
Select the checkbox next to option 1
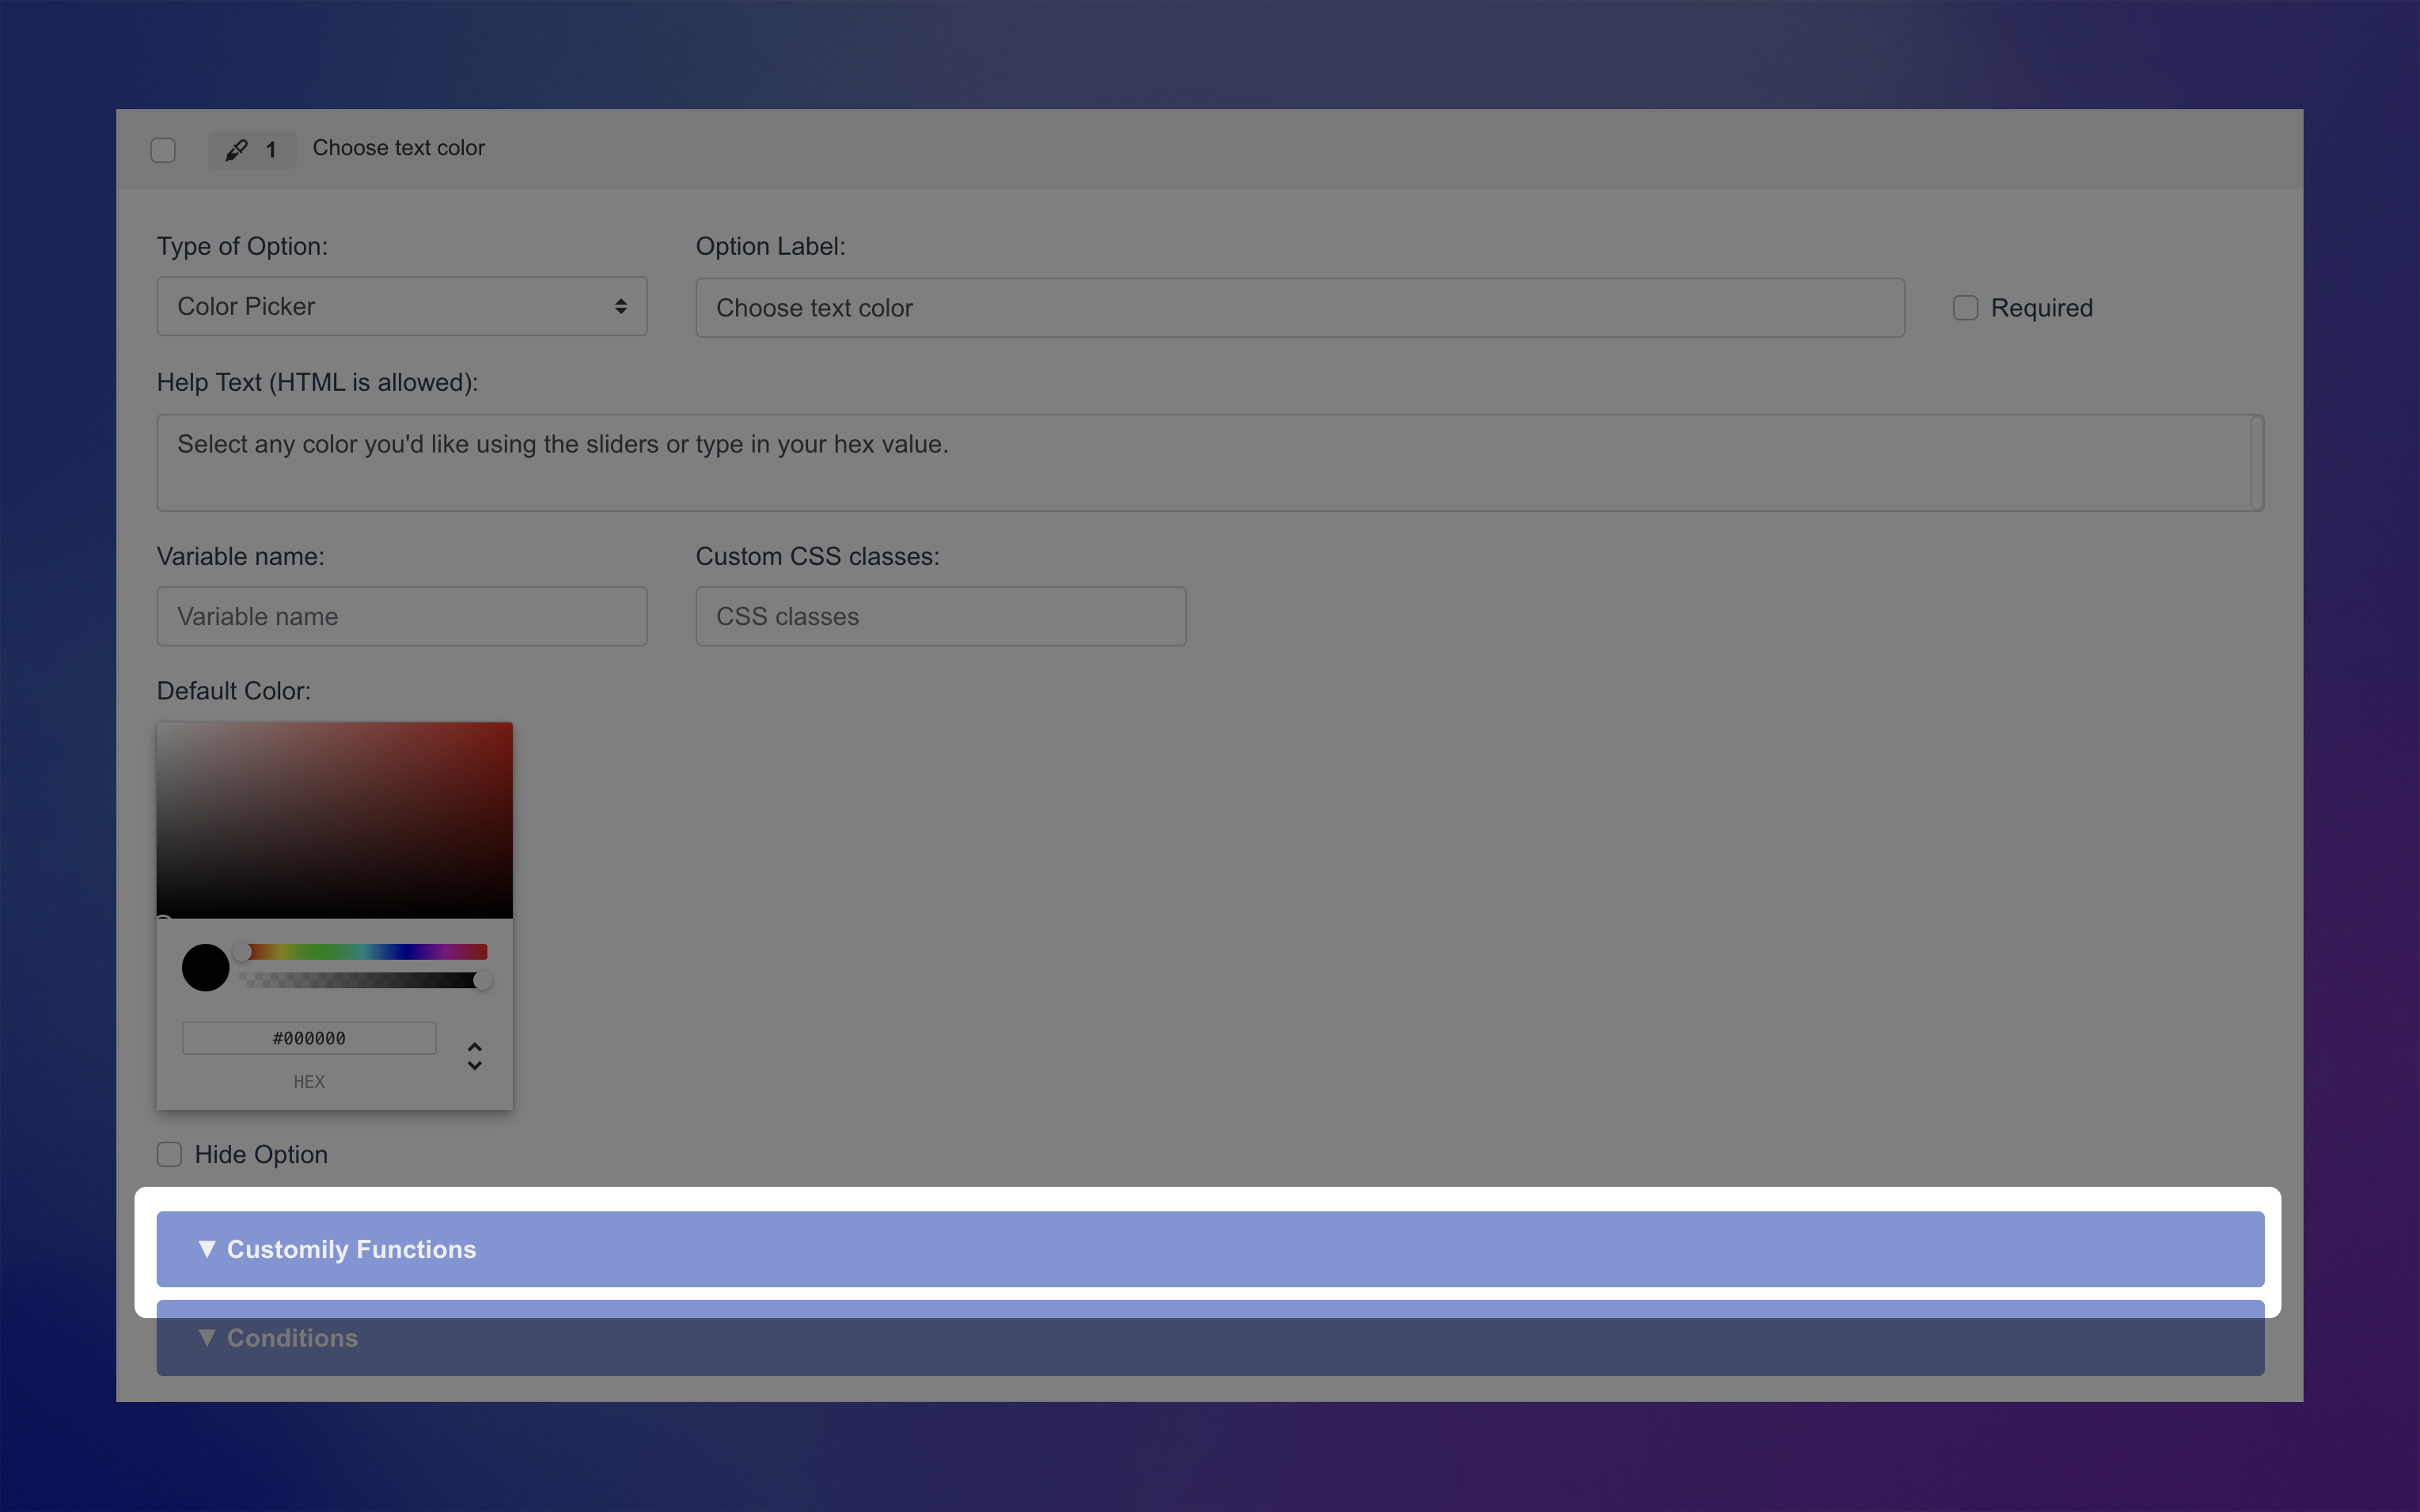click(163, 149)
